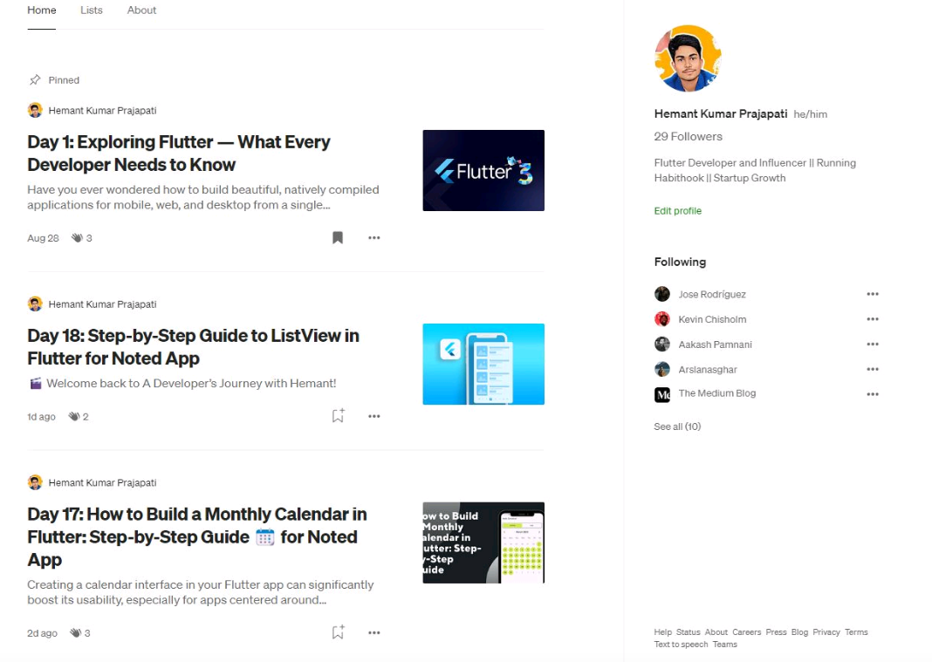The width and height of the screenshot is (932, 662).
Task: Switch to the Lists tab
Action: 92,10
